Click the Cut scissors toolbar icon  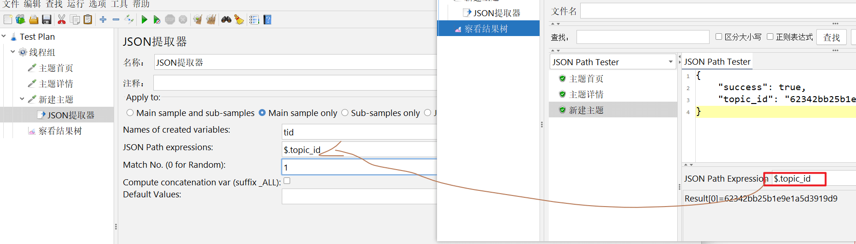(61, 19)
